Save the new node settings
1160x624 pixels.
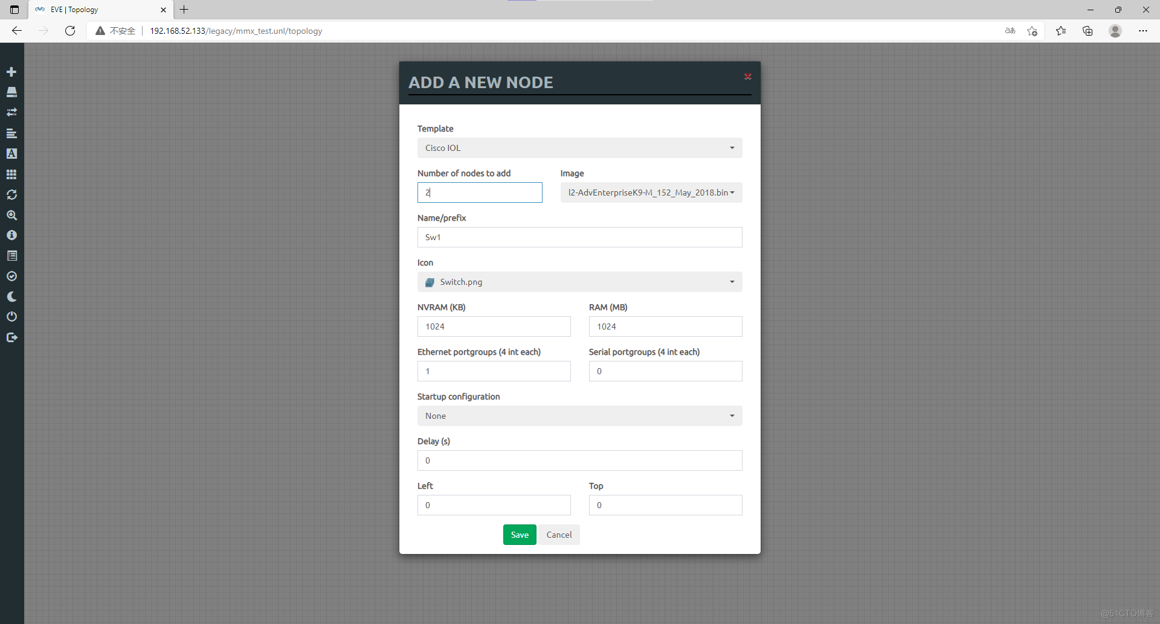(520, 535)
